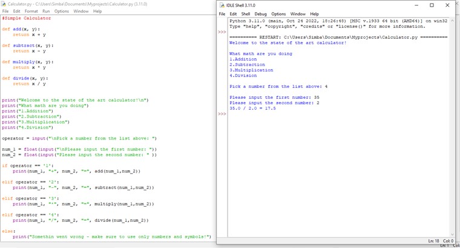Open the Run menu in the editor
The image size is (460, 248).
coord(45,11)
